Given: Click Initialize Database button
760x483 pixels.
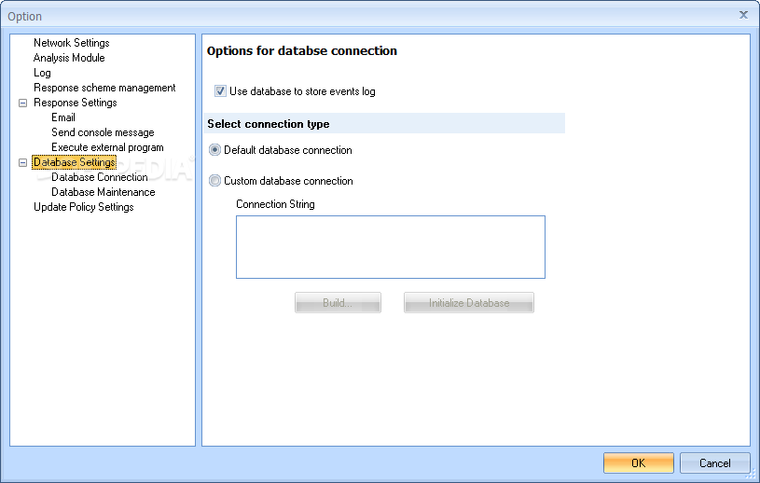Looking at the screenshot, I should point(469,303).
